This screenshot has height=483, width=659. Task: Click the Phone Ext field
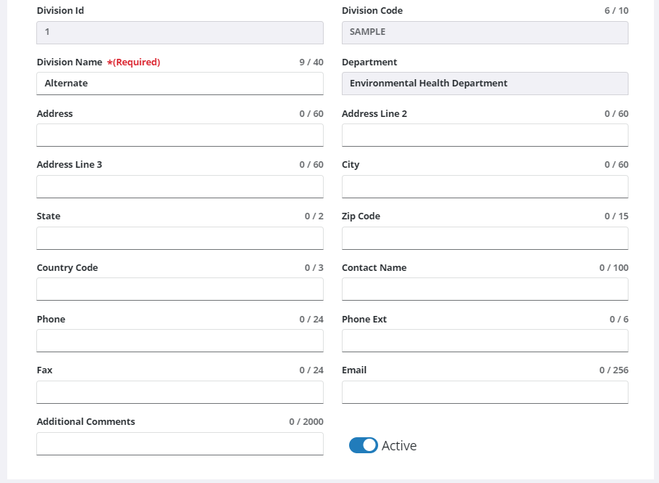click(x=485, y=341)
